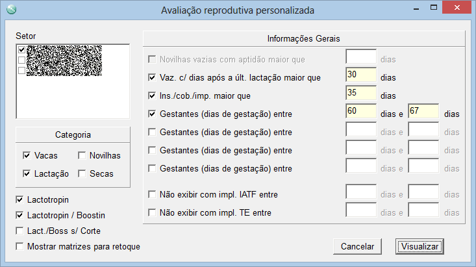Image resolution: width=476 pixels, height=267 pixels.
Task: Click TE end days input field
Action: pyautogui.click(x=423, y=210)
